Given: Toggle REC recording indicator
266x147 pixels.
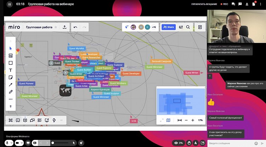Looking at the screenshot, I should pos(224,4).
